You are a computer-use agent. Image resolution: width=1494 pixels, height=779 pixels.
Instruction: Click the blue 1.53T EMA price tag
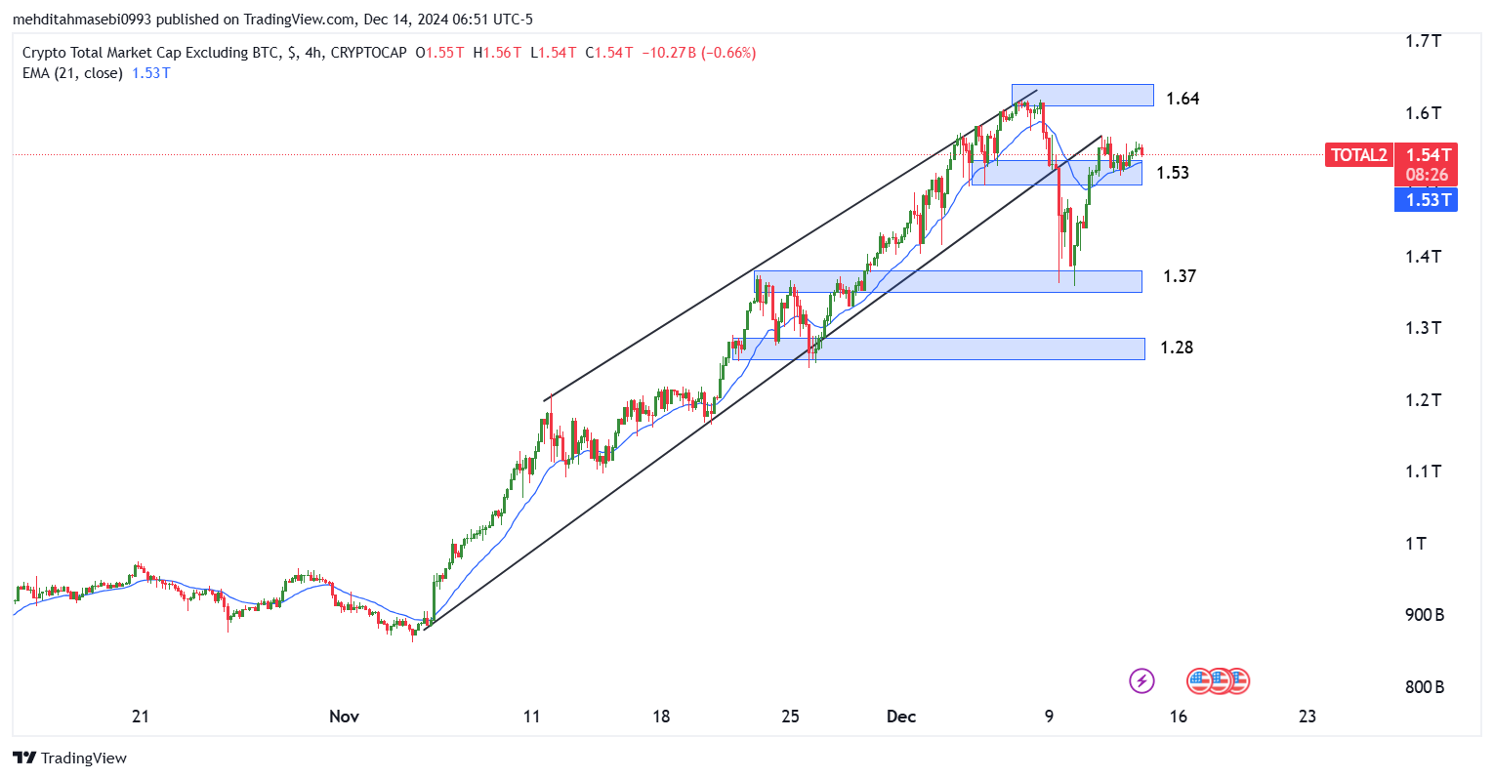[x=1426, y=200]
